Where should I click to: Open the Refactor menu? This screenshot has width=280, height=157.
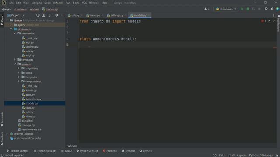coord(58,3)
